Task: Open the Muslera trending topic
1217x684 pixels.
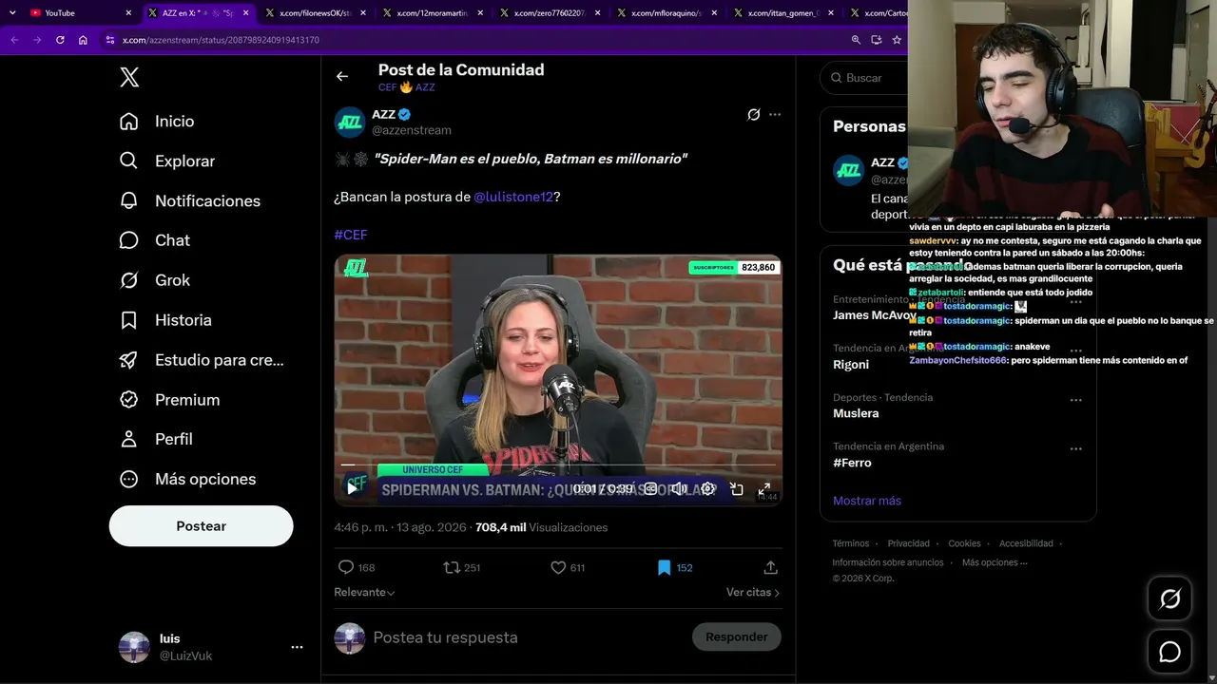Action: click(856, 413)
